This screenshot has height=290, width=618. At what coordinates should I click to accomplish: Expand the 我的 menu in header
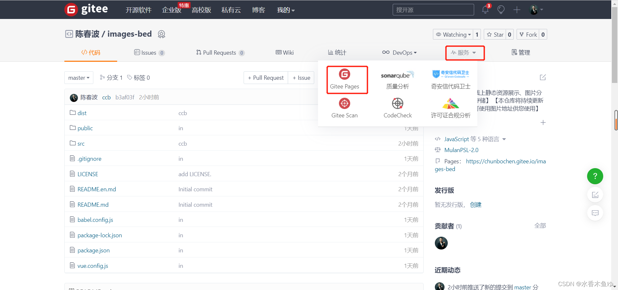pos(286,10)
